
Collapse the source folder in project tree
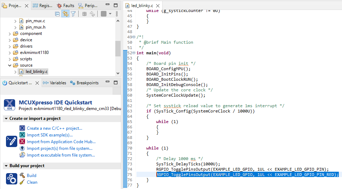point(10,65)
